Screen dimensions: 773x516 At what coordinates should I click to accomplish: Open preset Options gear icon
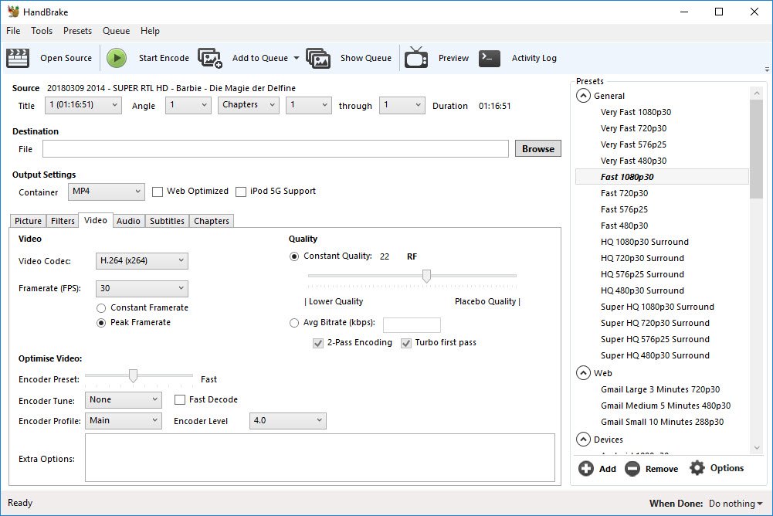tap(697, 468)
